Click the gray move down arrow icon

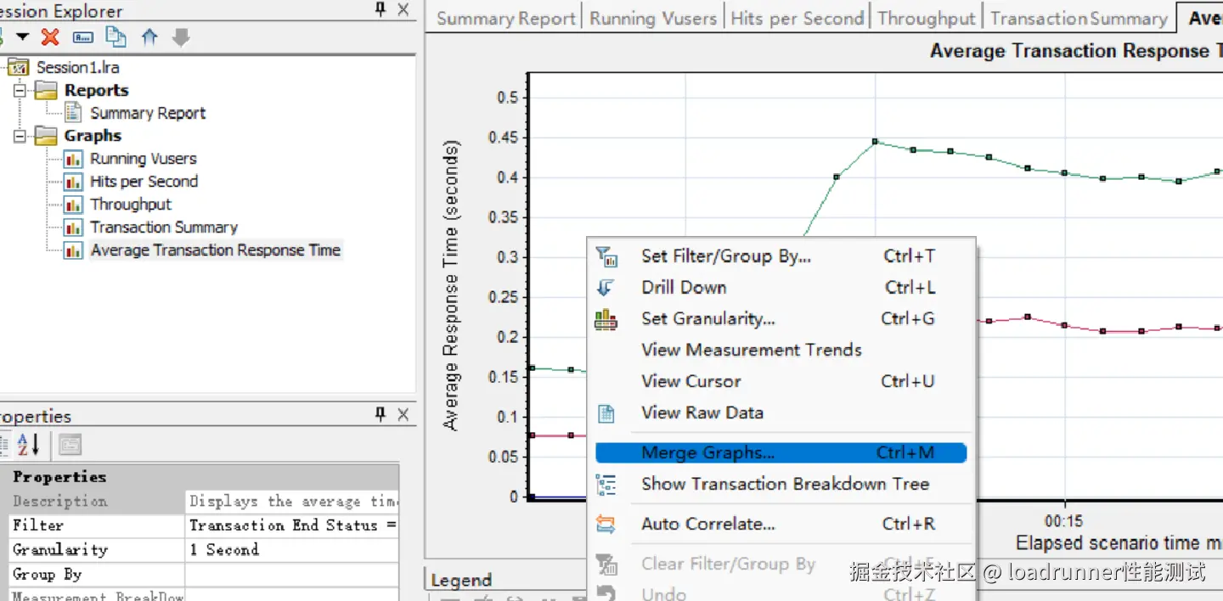(181, 37)
